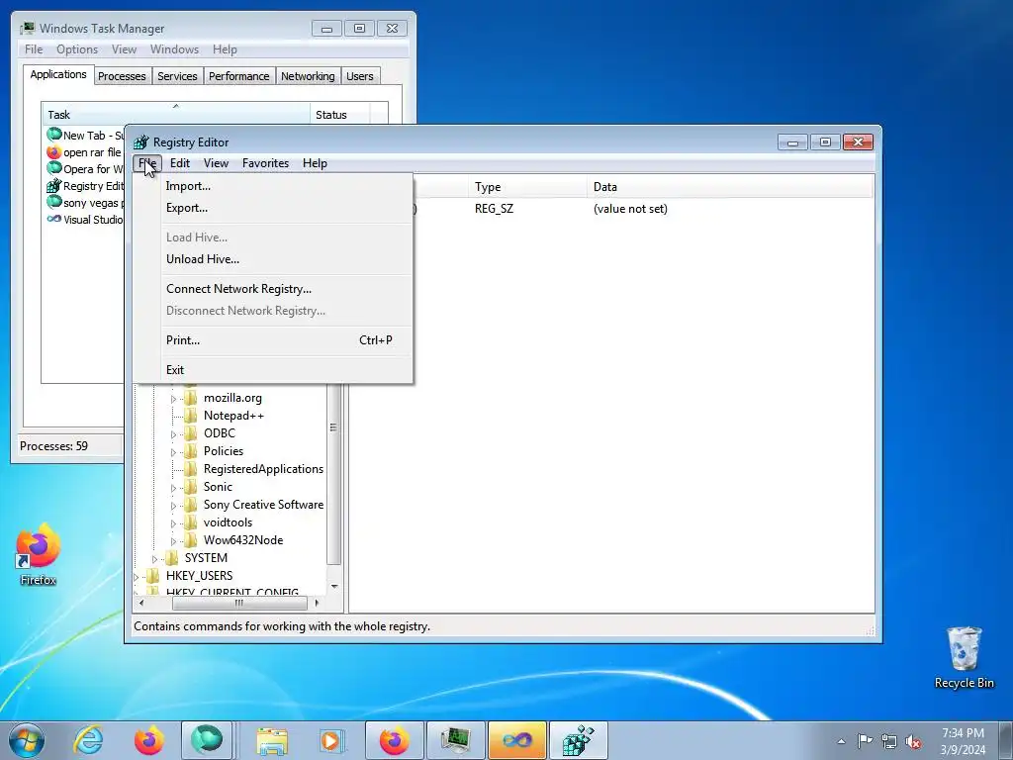Switch to the Users tab in Task Manager
1013x760 pixels.
click(x=360, y=76)
